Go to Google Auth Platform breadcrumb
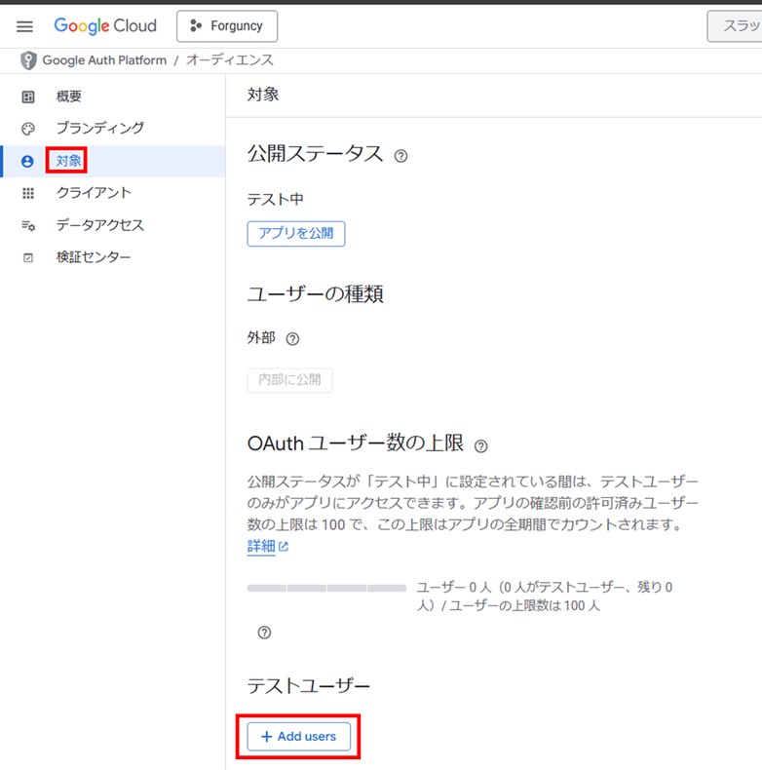This screenshot has height=770, width=762. 104,60
